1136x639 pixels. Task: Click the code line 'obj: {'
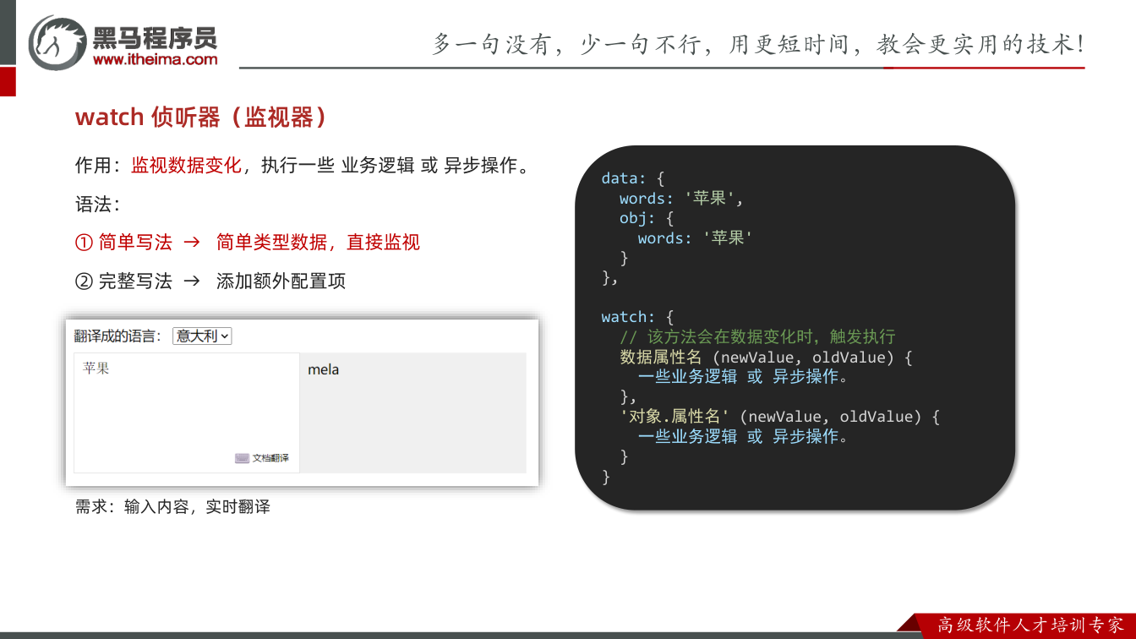tap(647, 218)
